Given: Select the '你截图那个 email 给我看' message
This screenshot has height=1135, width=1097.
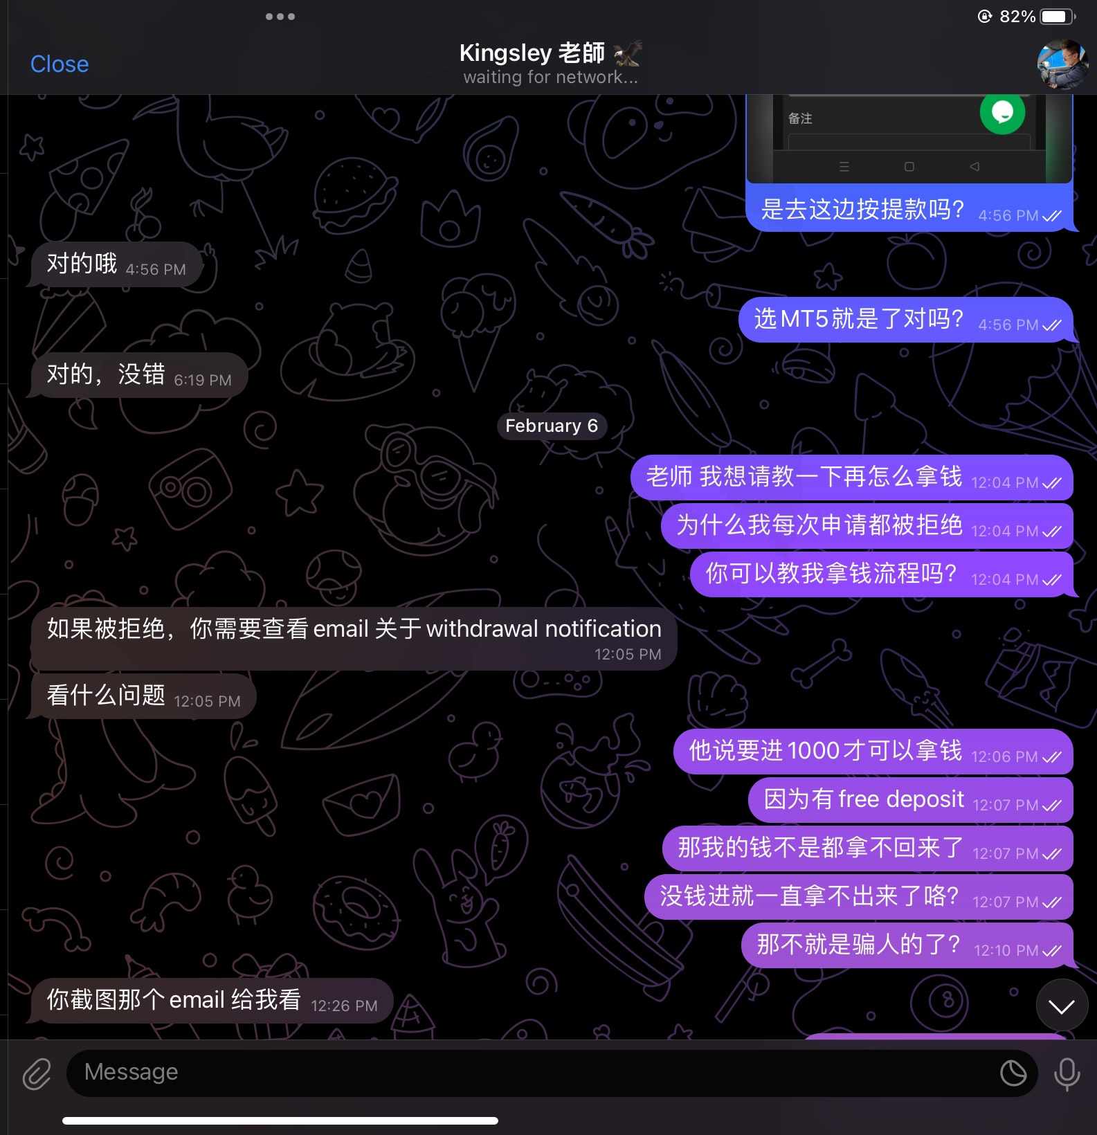Looking at the screenshot, I should point(212,1001).
